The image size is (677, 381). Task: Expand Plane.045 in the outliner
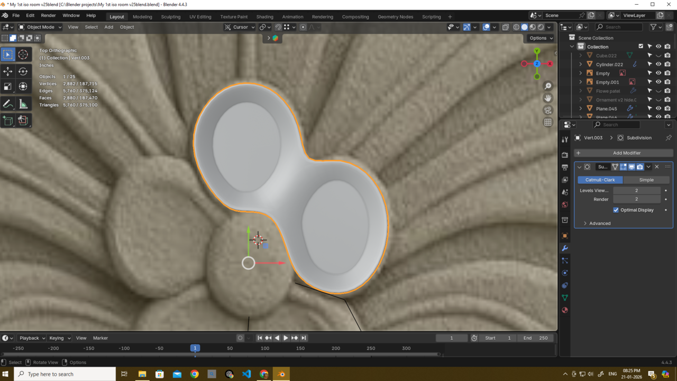tap(581, 109)
